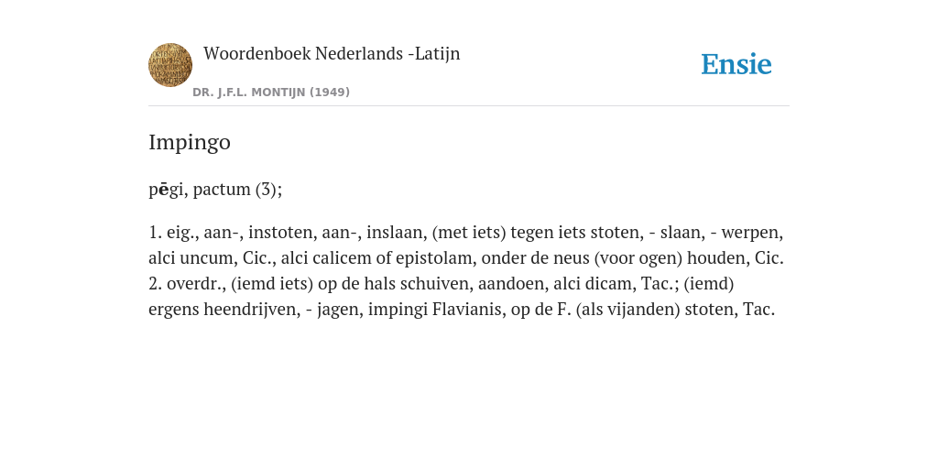The height and width of the screenshot is (469, 938).
Task: Click the abbreviation eig. in definition one
Action: [180, 232]
